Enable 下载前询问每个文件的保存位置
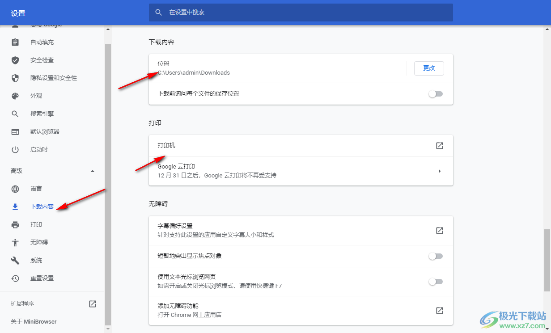 pyautogui.click(x=435, y=94)
